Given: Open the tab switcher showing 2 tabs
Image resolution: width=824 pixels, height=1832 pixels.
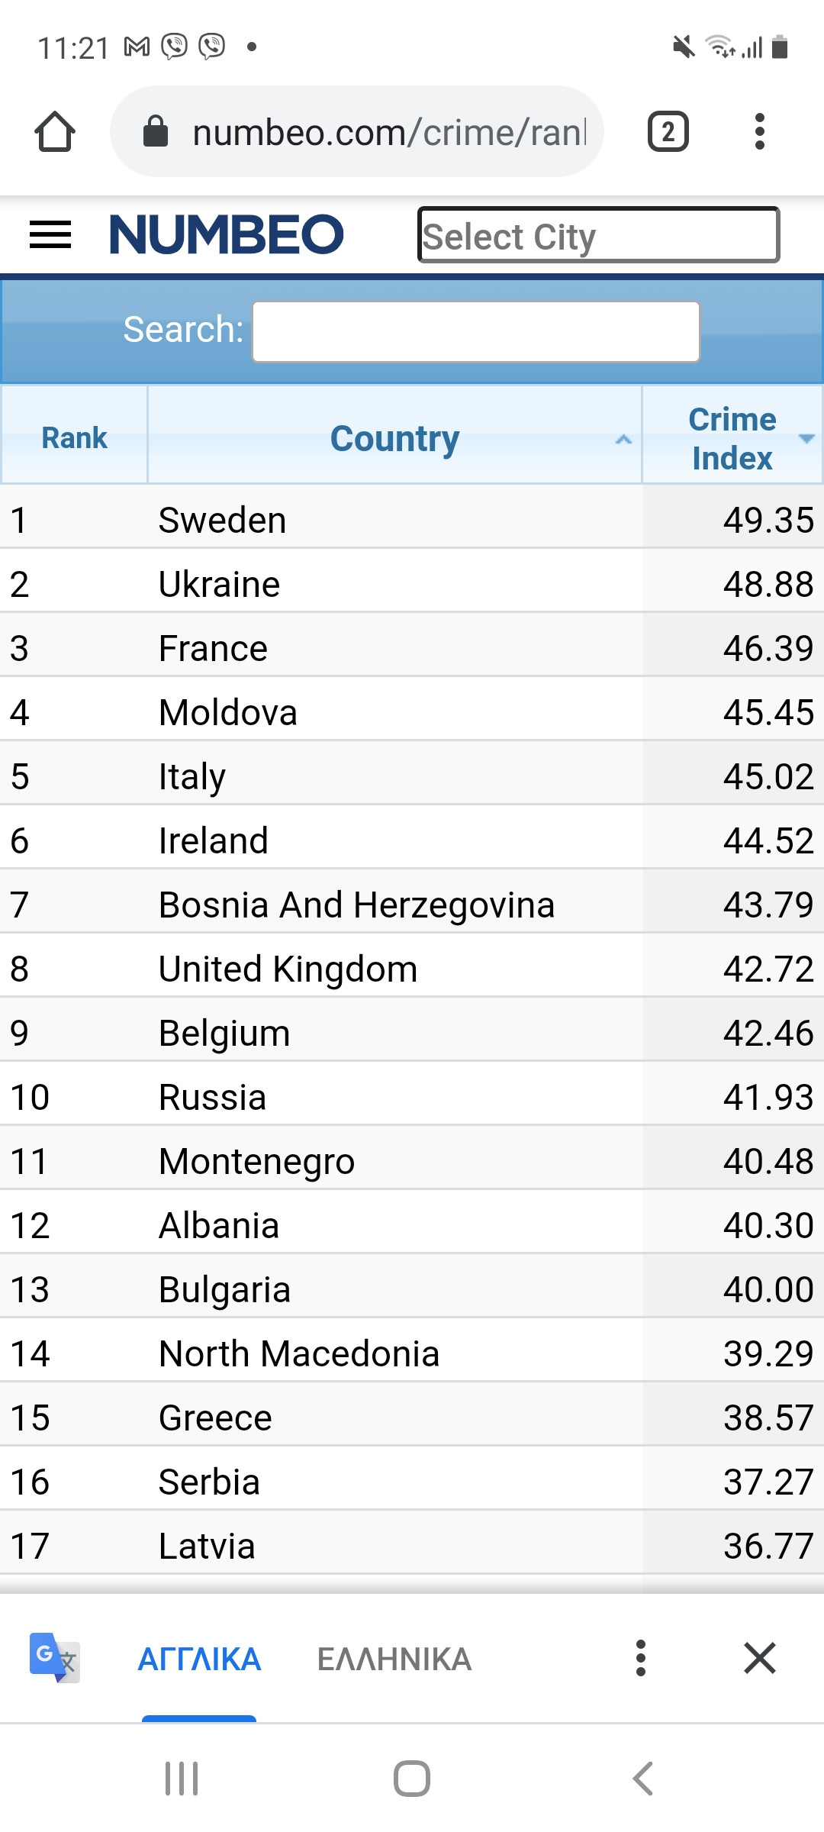Looking at the screenshot, I should pos(668,132).
